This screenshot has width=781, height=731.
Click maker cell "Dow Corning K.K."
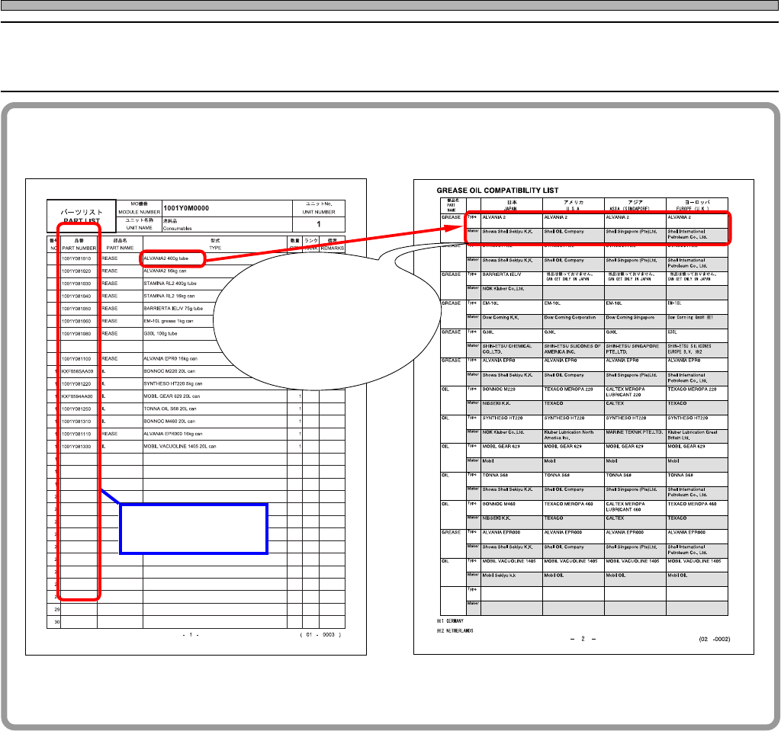(500, 318)
